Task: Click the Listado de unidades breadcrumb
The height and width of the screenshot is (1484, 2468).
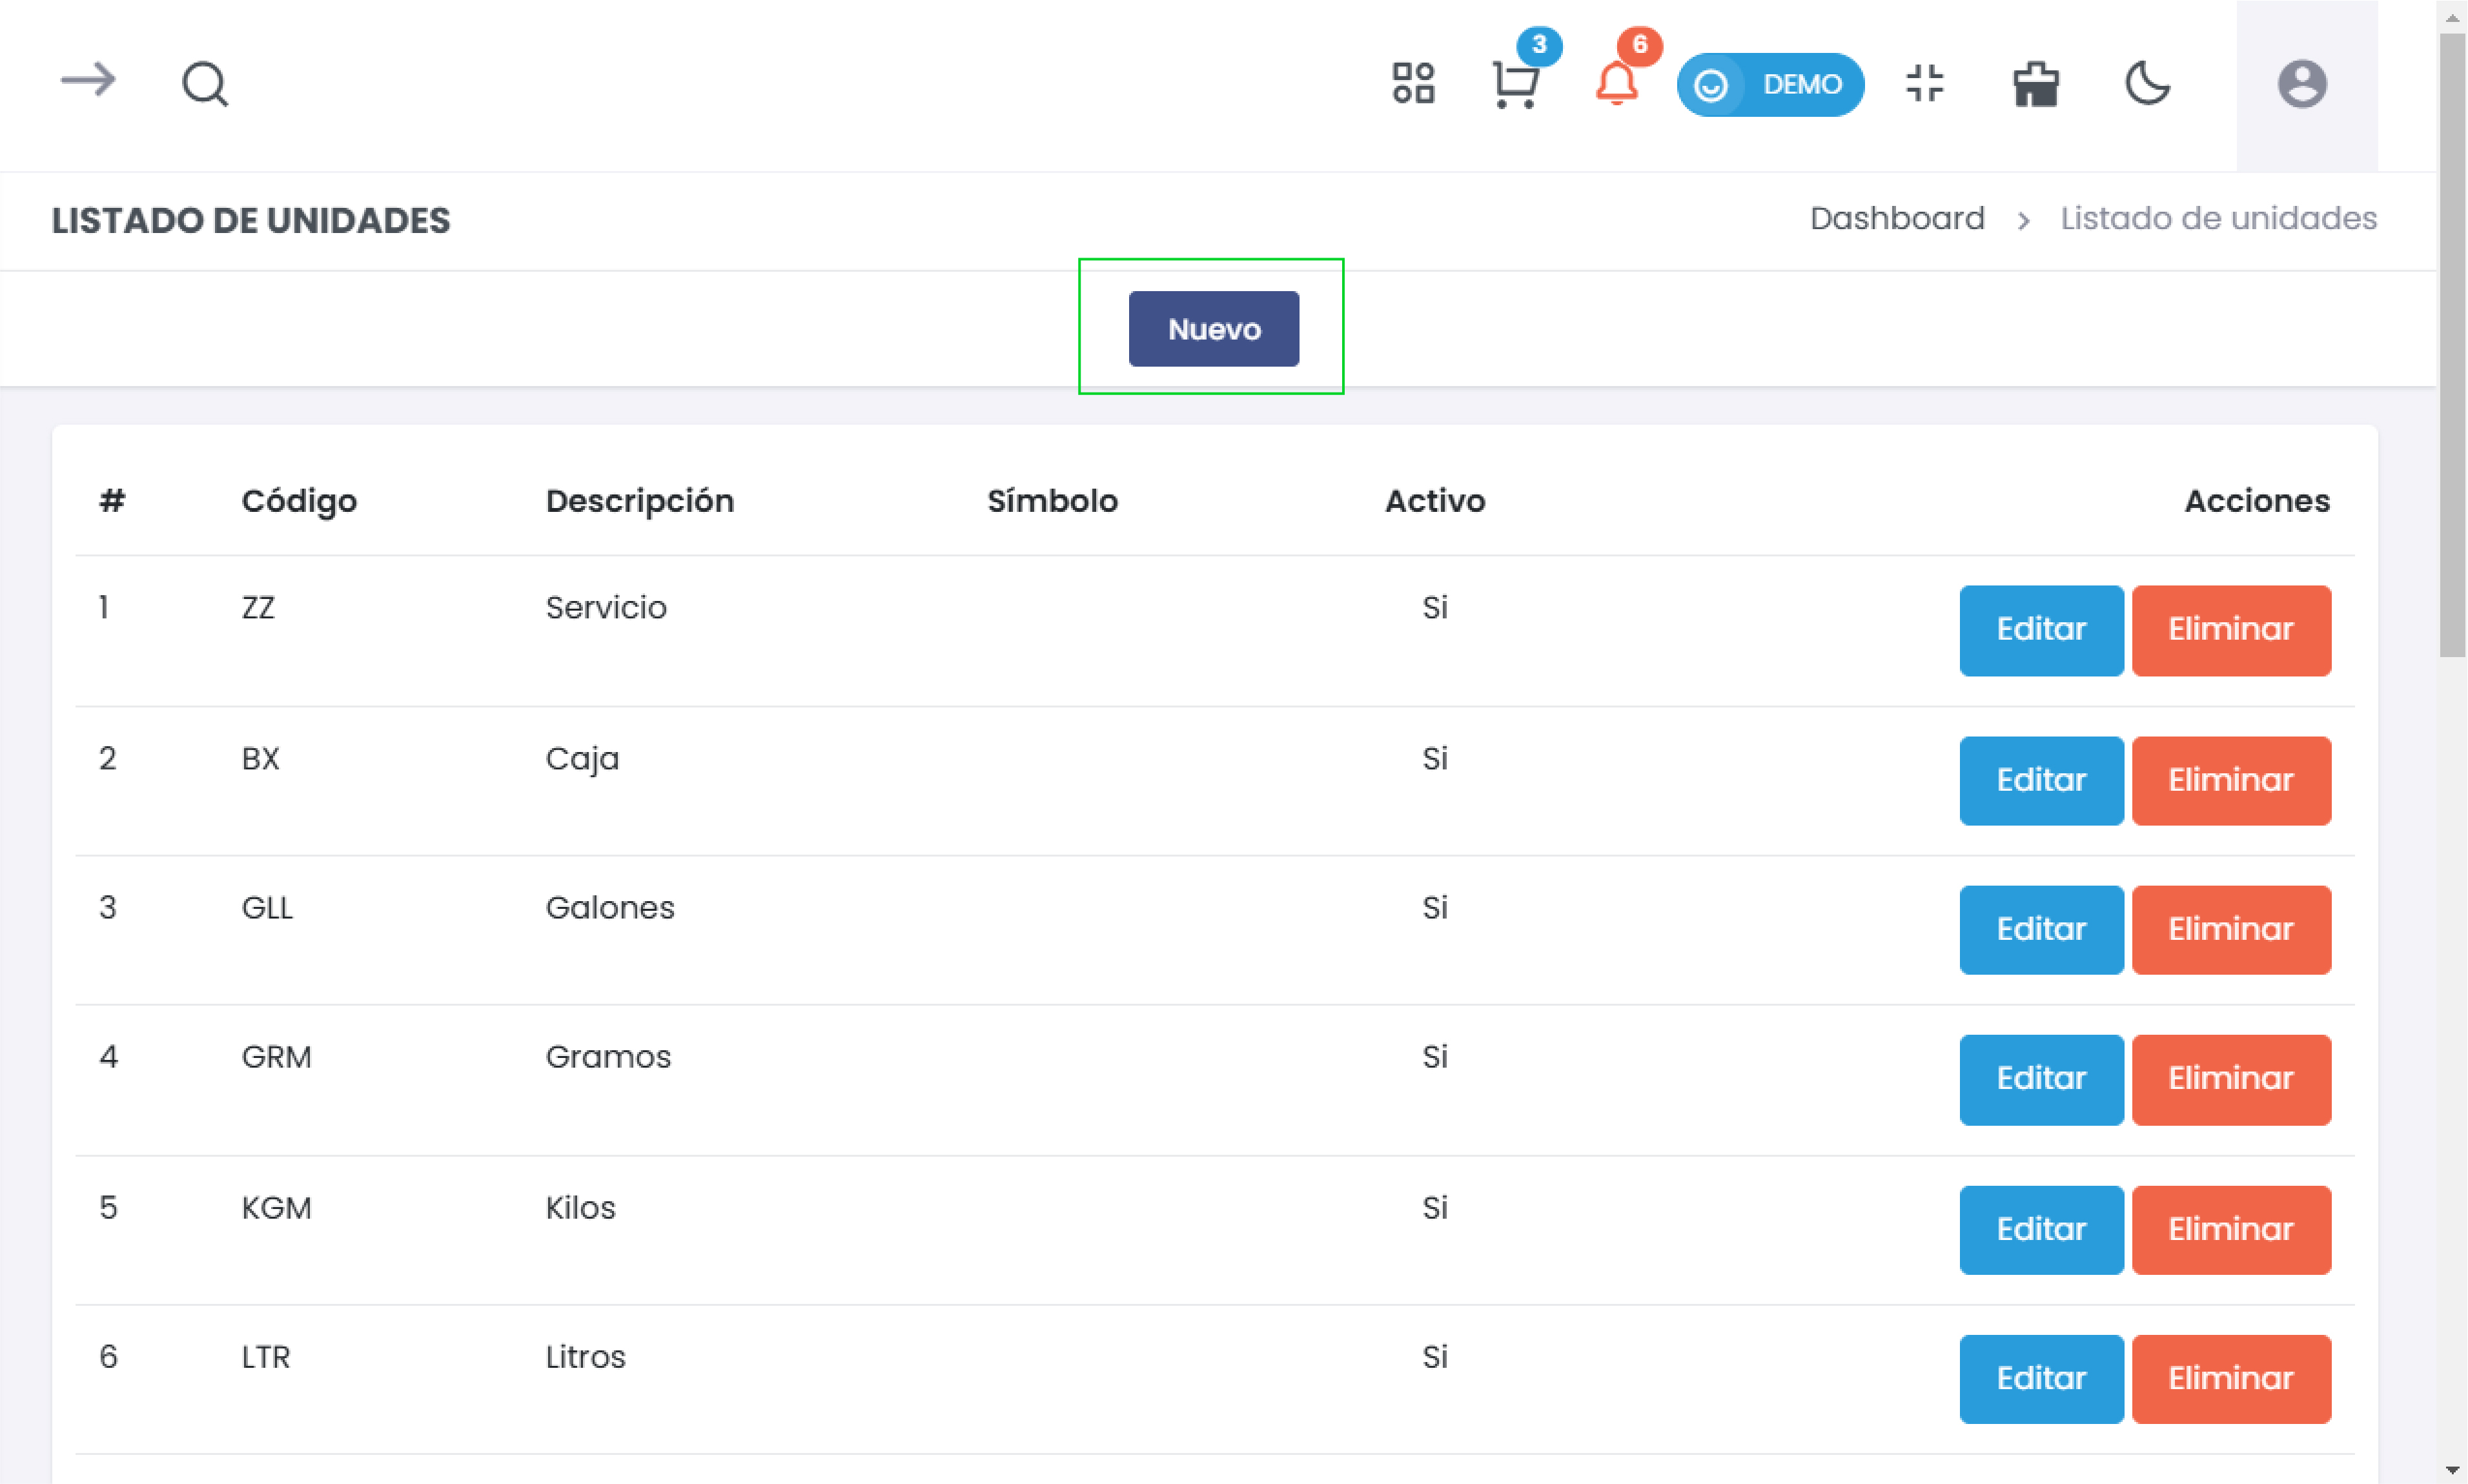Action: [2217, 218]
